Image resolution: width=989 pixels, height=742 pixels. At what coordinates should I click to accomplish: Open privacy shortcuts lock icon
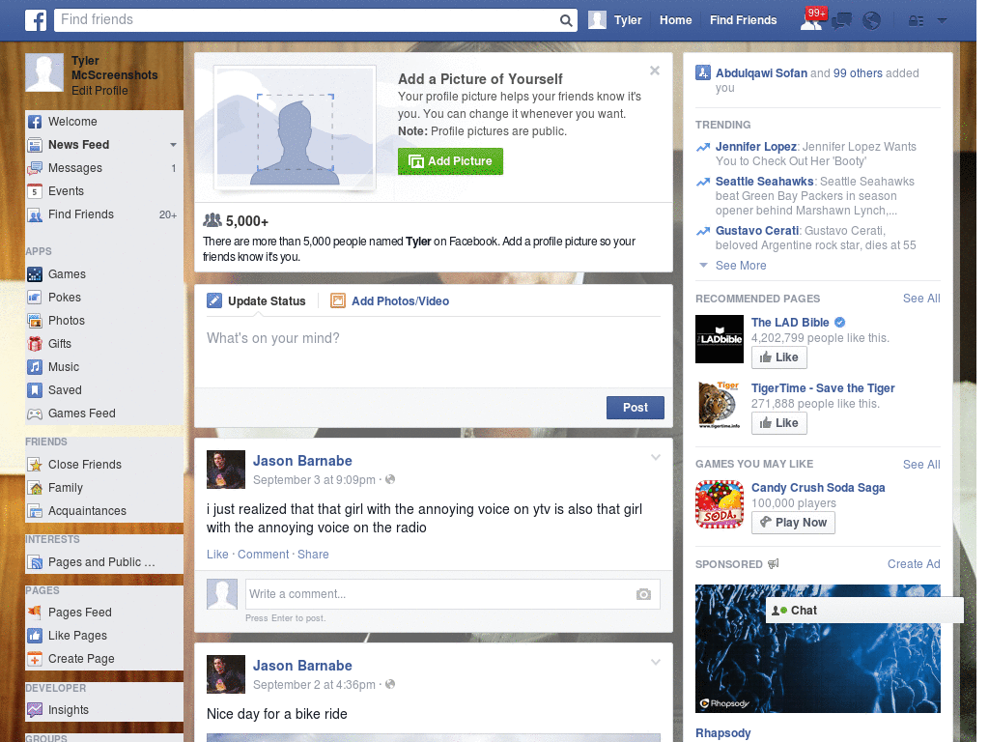916,21
